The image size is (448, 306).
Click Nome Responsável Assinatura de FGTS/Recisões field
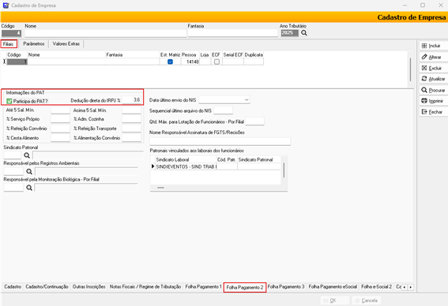tap(220, 141)
